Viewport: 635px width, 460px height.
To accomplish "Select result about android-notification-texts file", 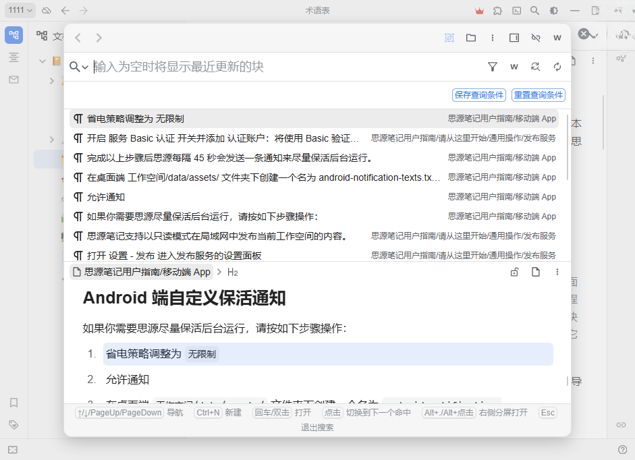I will coord(314,177).
